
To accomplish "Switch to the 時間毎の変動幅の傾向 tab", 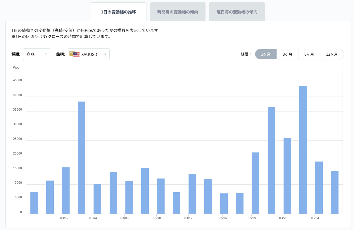I will point(178,11).
